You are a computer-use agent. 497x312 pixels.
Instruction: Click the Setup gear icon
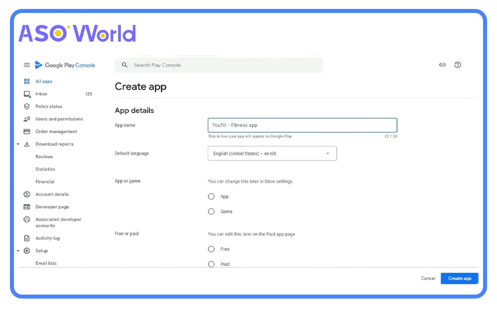(x=27, y=251)
